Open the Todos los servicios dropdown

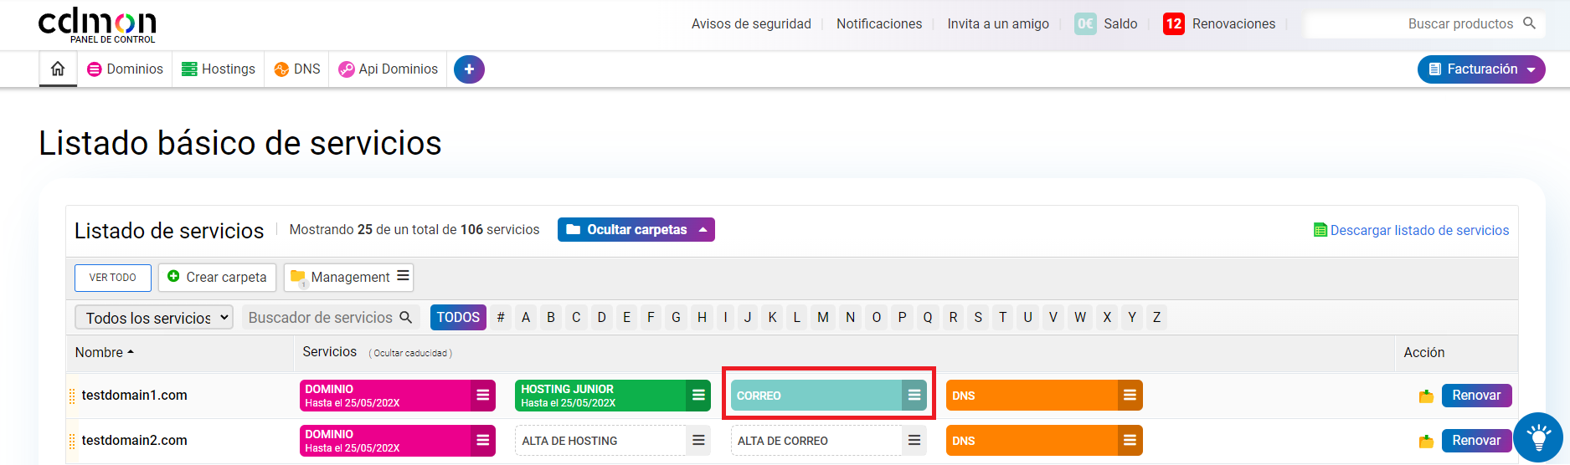pos(154,318)
